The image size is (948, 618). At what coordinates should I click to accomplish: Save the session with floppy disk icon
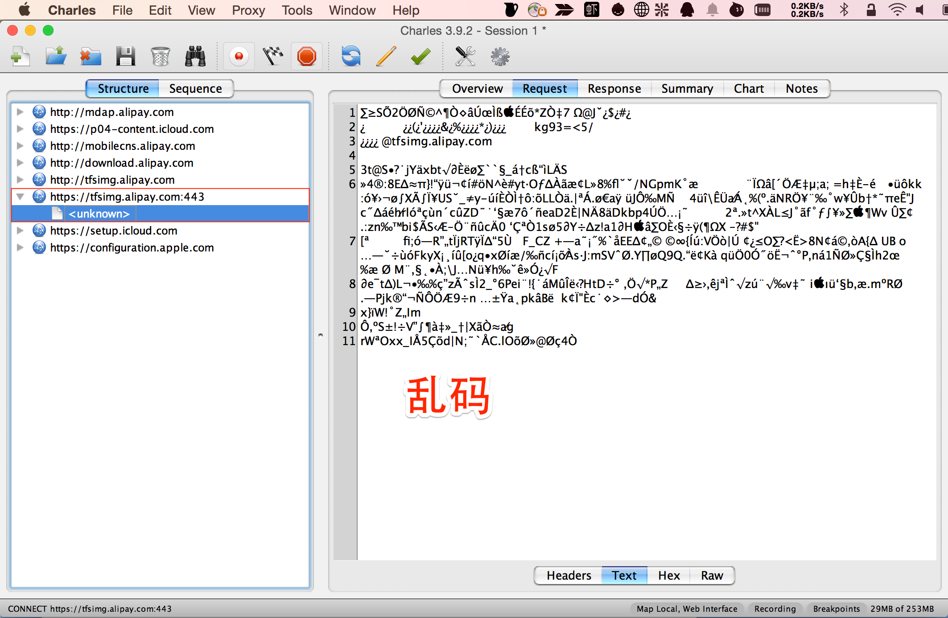125,57
